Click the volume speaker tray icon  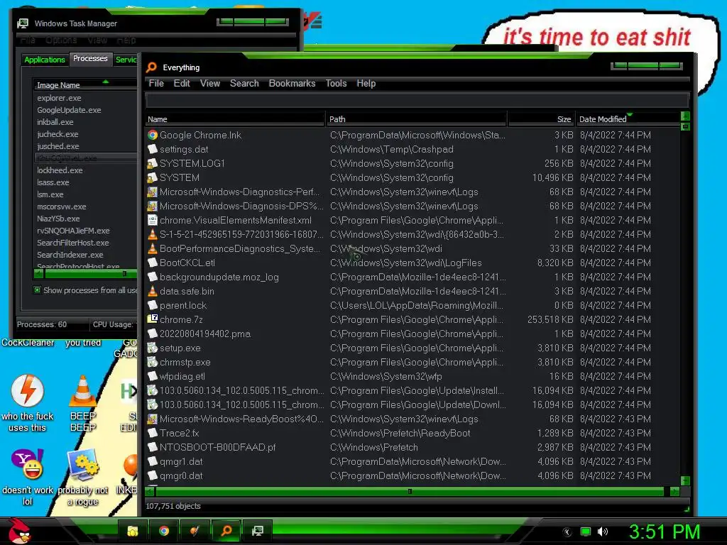[603, 532]
